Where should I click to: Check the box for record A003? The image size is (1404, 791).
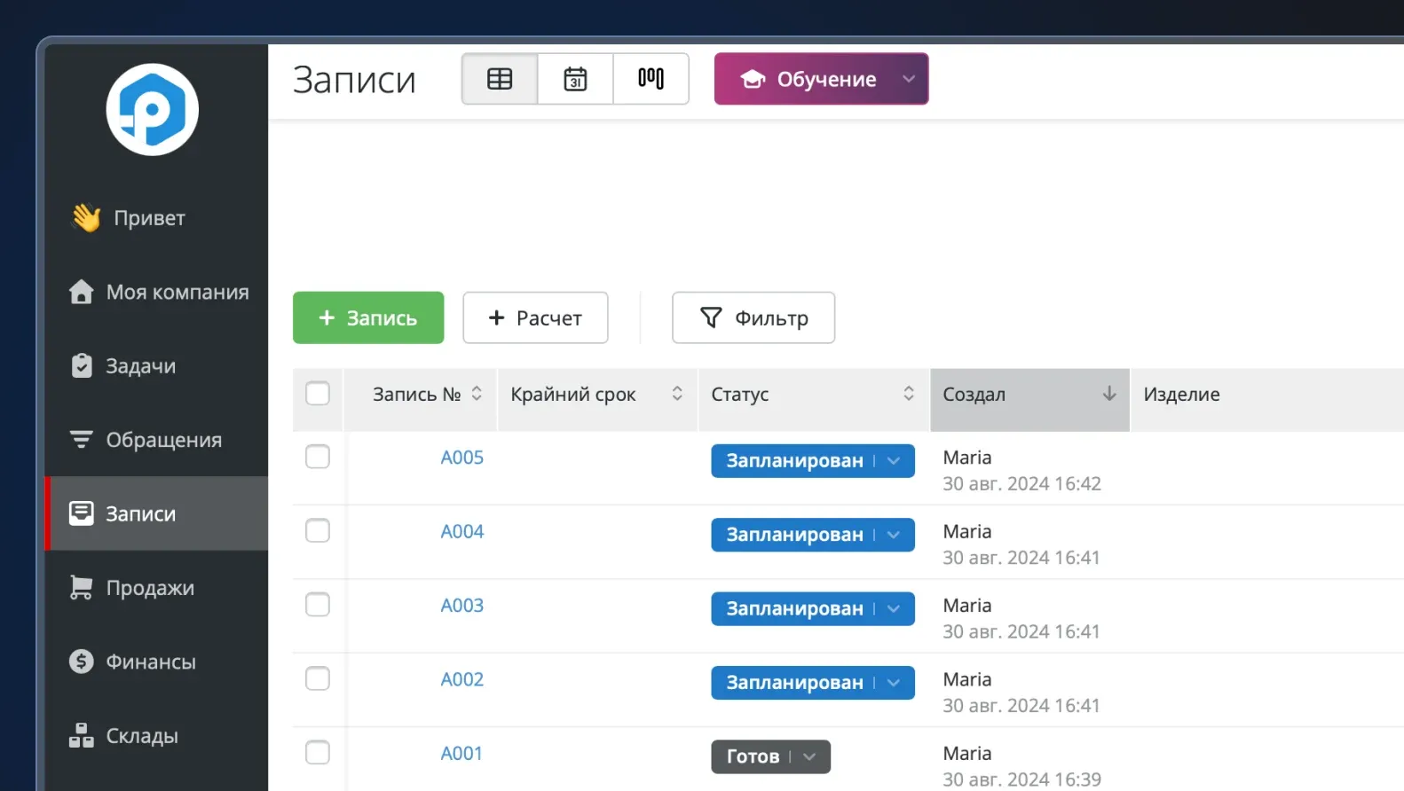pos(318,605)
